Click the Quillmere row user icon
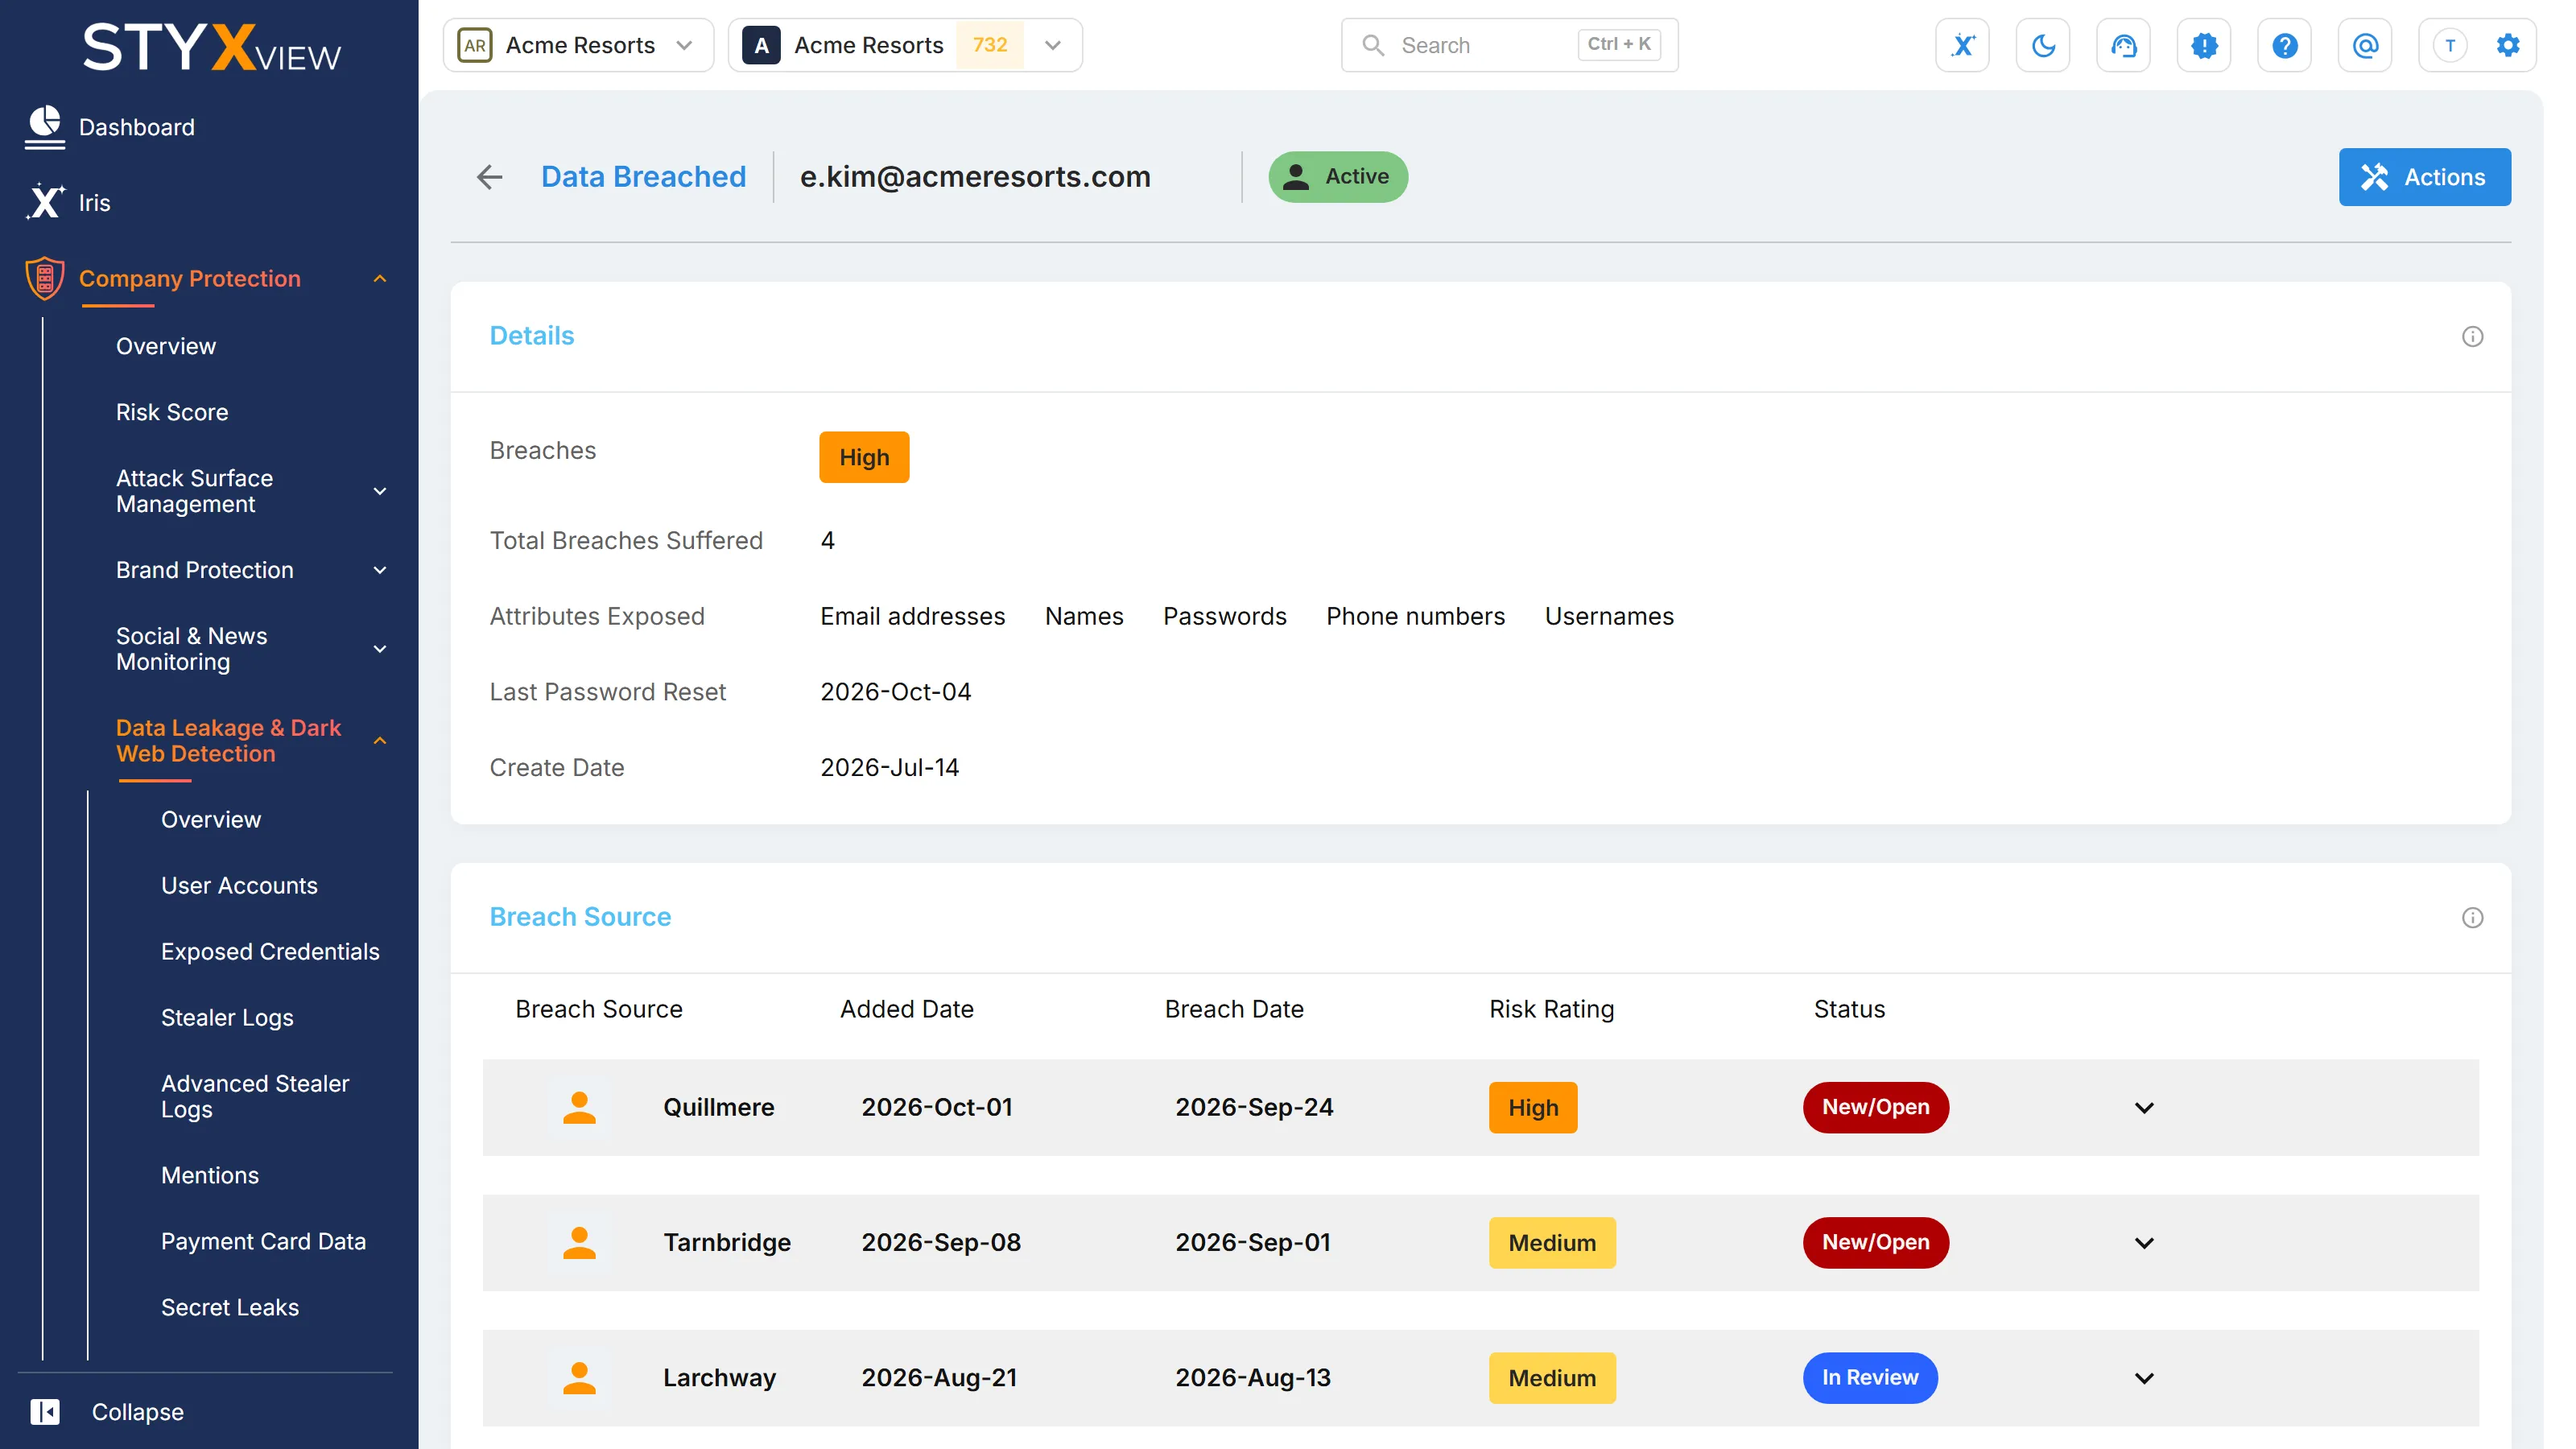This screenshot has width=2576, height=1449. pos(579,1107)
